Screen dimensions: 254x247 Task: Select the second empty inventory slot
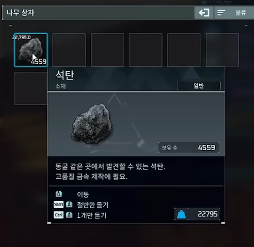pyautogui.click(x=107, y=50)
